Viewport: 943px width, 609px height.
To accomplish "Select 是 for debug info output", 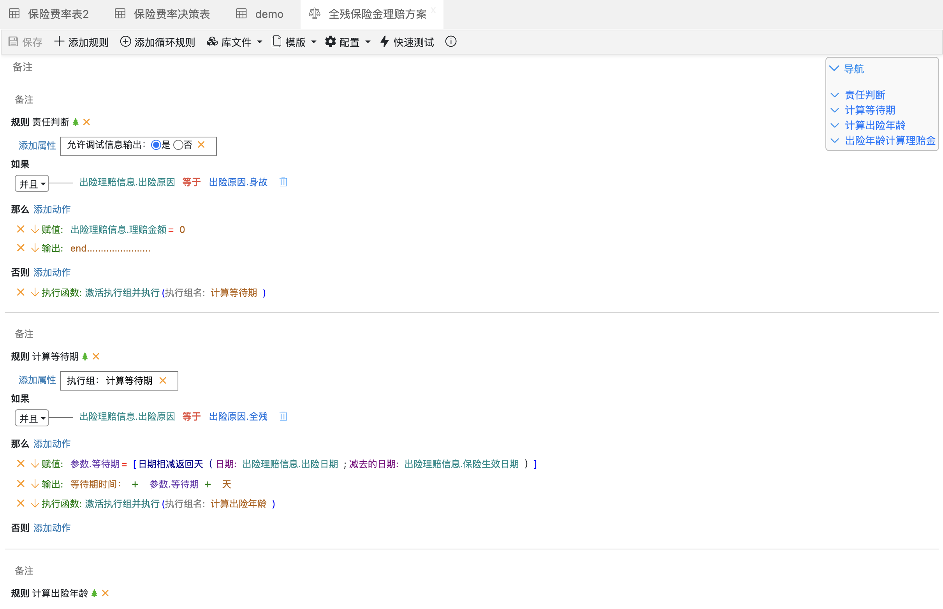I will (156, 145).
